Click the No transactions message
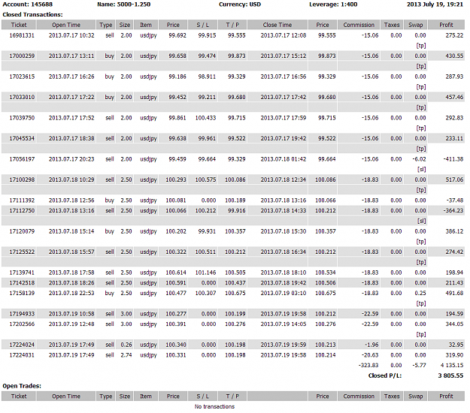 coord(214,406)
